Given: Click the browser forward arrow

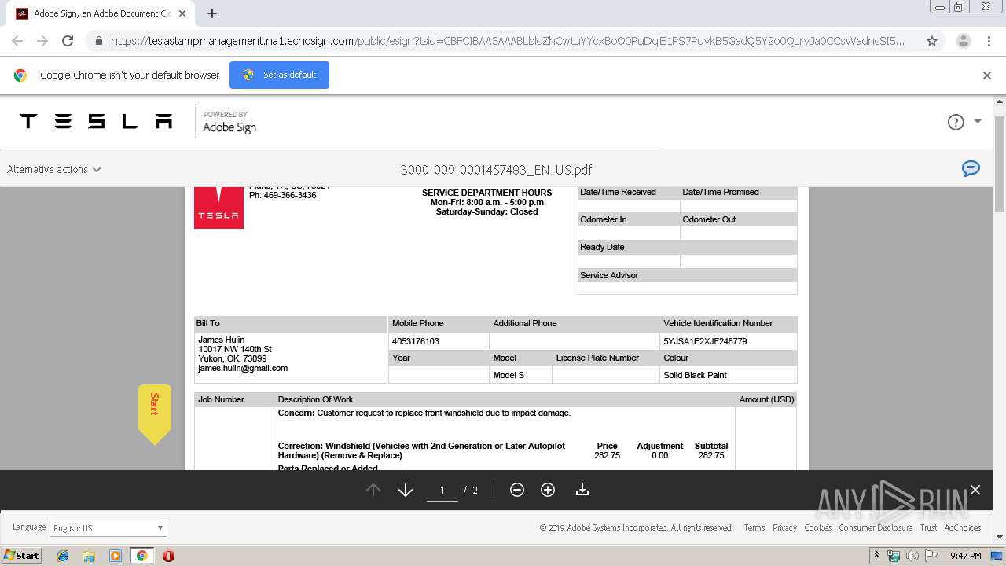Looking at the screenshot, I should click(42, 41).
